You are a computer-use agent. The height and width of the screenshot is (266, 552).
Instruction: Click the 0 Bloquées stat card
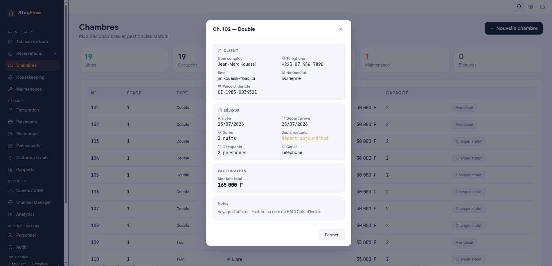point(498,60)
